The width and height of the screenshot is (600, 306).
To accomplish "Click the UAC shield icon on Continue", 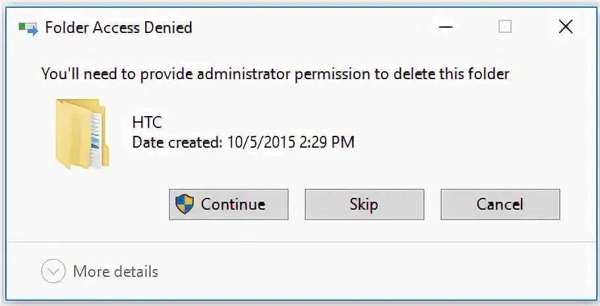I will tap(185, 204).
